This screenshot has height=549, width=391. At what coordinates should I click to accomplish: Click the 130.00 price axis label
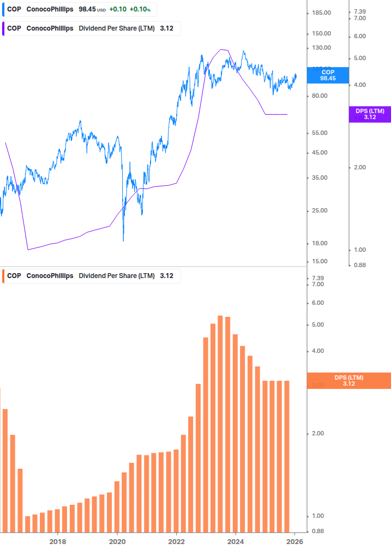(x=321, y=48)
